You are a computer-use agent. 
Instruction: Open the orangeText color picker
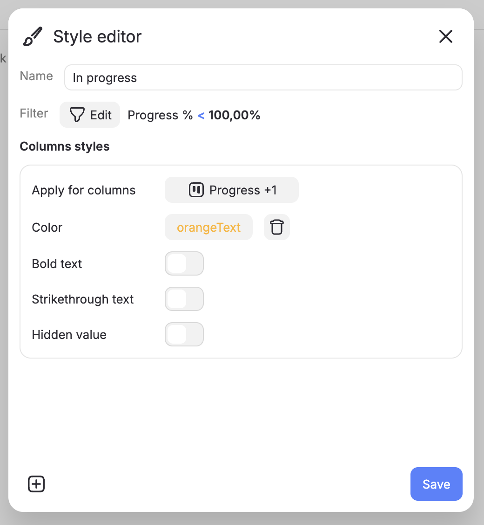point(208,228)
